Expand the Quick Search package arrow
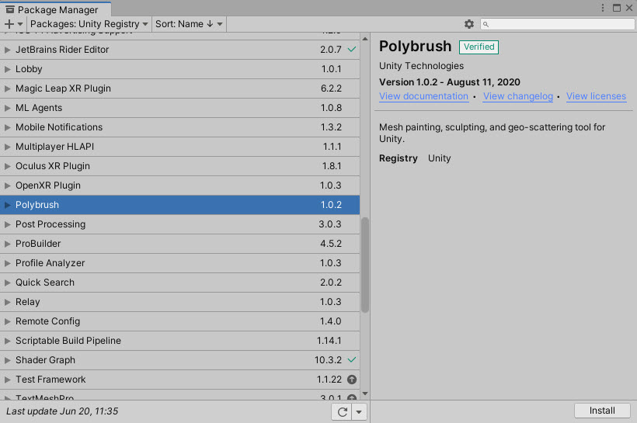The image size is (637, 423). click(7, 283)
